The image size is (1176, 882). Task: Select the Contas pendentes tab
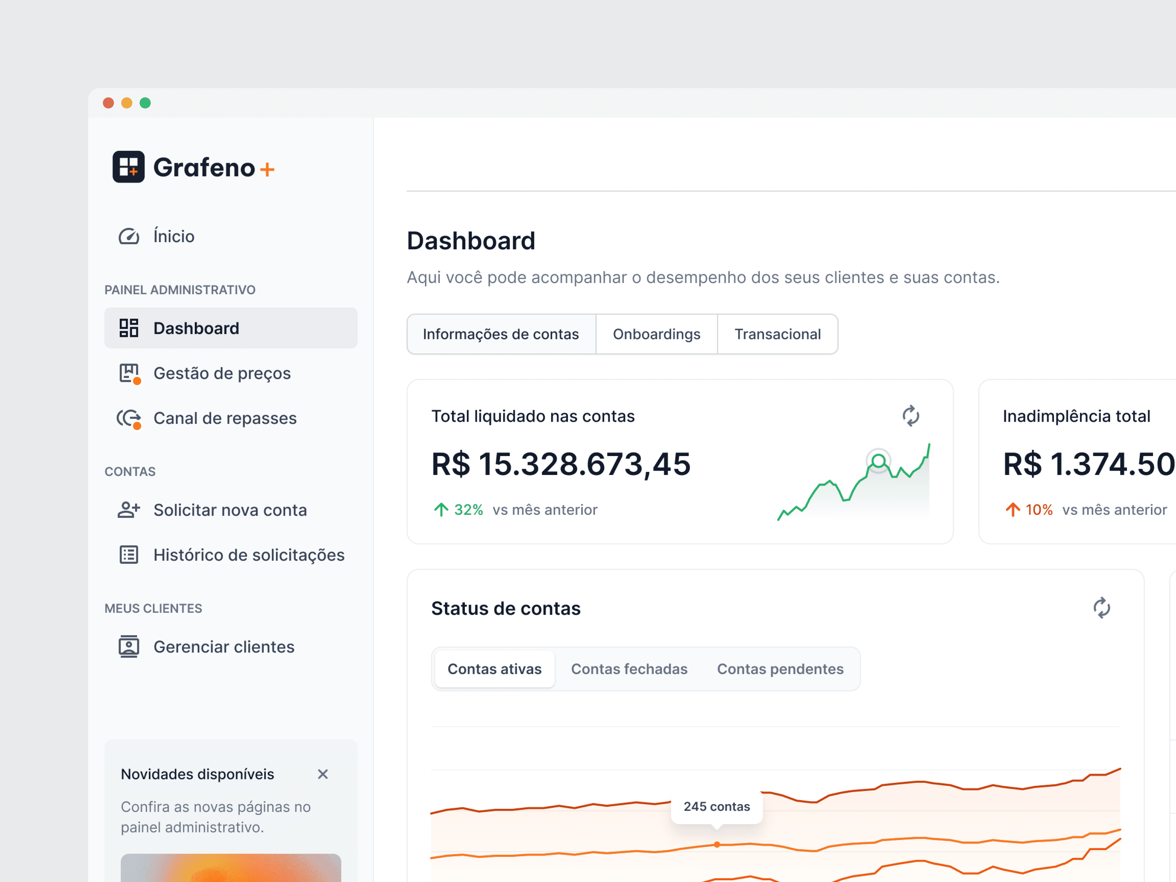pos(780,669)
